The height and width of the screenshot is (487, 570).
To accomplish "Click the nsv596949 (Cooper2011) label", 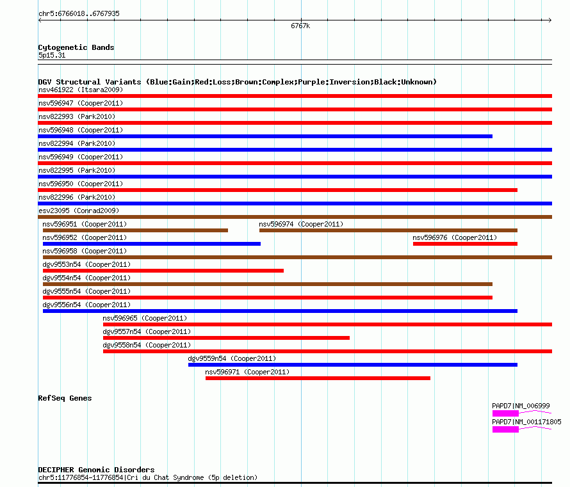I will [x=81, y=157].
